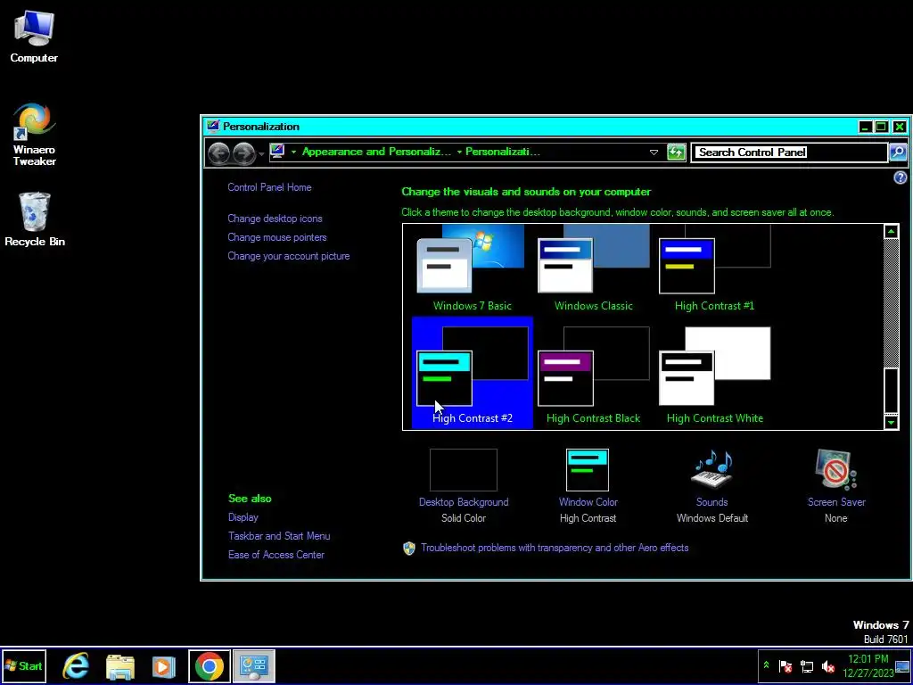This screenshot has width=913, height=685.
Task: Open the Help question mark icon
Action: click(x=900, y=177)
